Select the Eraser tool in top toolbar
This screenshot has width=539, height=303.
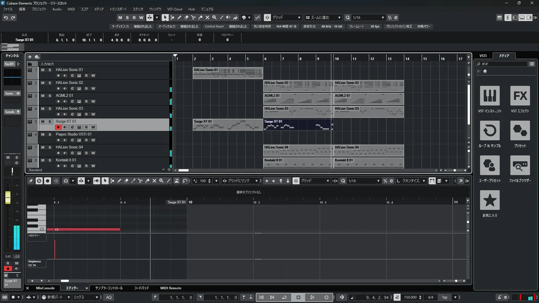point(186,17)
